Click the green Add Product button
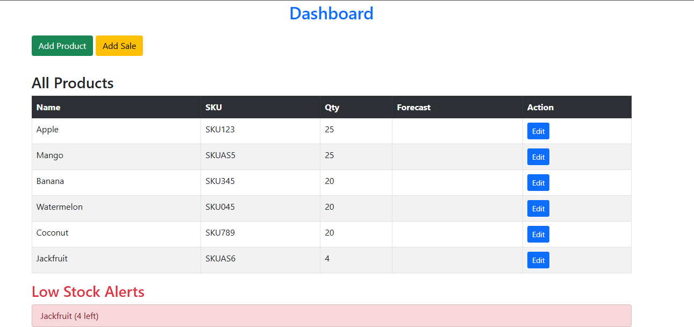The image size is (694, 327). point(62,46)
